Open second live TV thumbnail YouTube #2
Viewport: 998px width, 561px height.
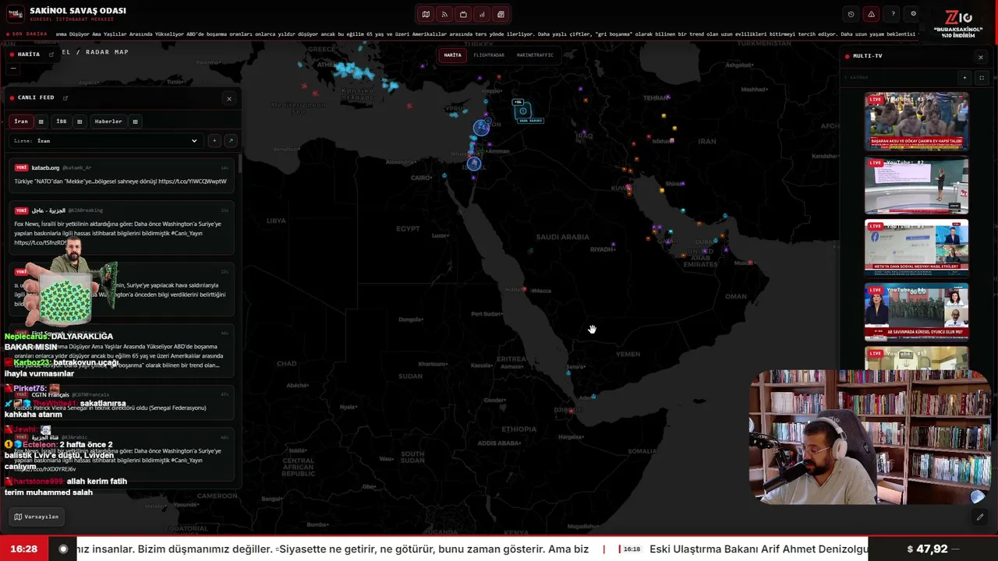tap(916, 185)
